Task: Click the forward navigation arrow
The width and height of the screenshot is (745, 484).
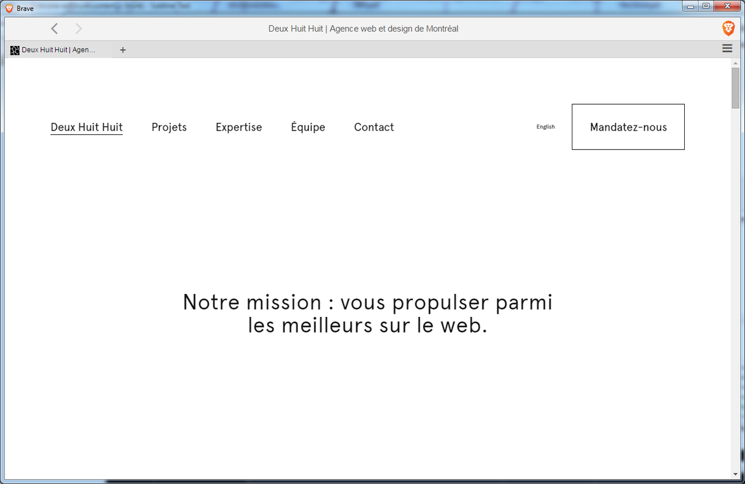Action: point(78,28)
